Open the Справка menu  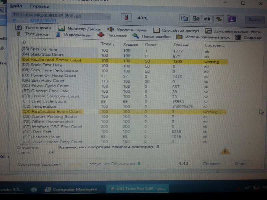[39, 6]
